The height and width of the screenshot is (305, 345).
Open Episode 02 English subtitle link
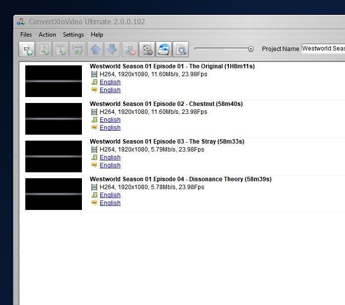[x=110, y=128]
